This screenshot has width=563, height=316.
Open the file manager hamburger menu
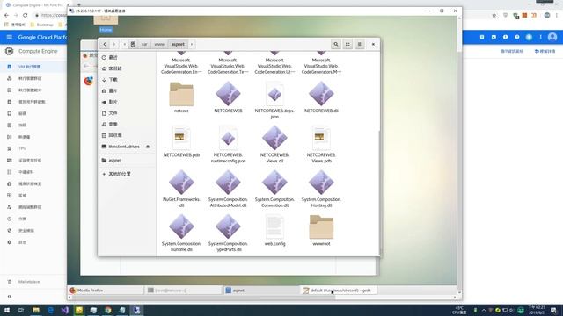pyautogui.click(x=360, y=44)
